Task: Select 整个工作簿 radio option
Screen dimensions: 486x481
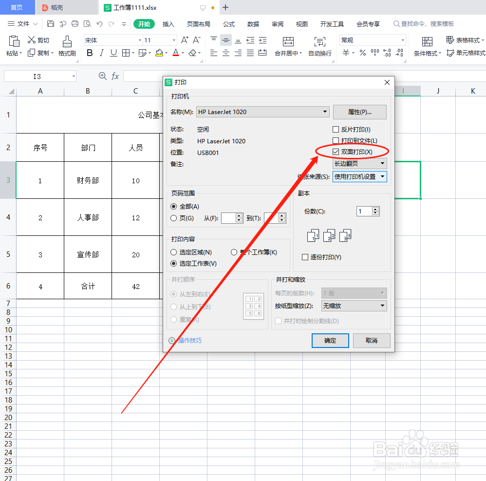Action: point(234,252)
